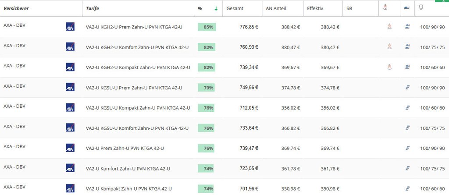Click AXA logo in the 776,85 € row
449x195 pixels.
(70, 27)
